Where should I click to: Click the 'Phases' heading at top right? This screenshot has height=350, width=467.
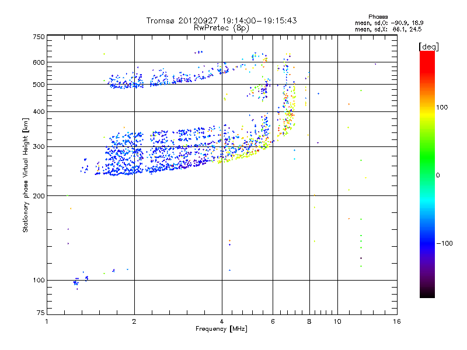tap(378, 17)
